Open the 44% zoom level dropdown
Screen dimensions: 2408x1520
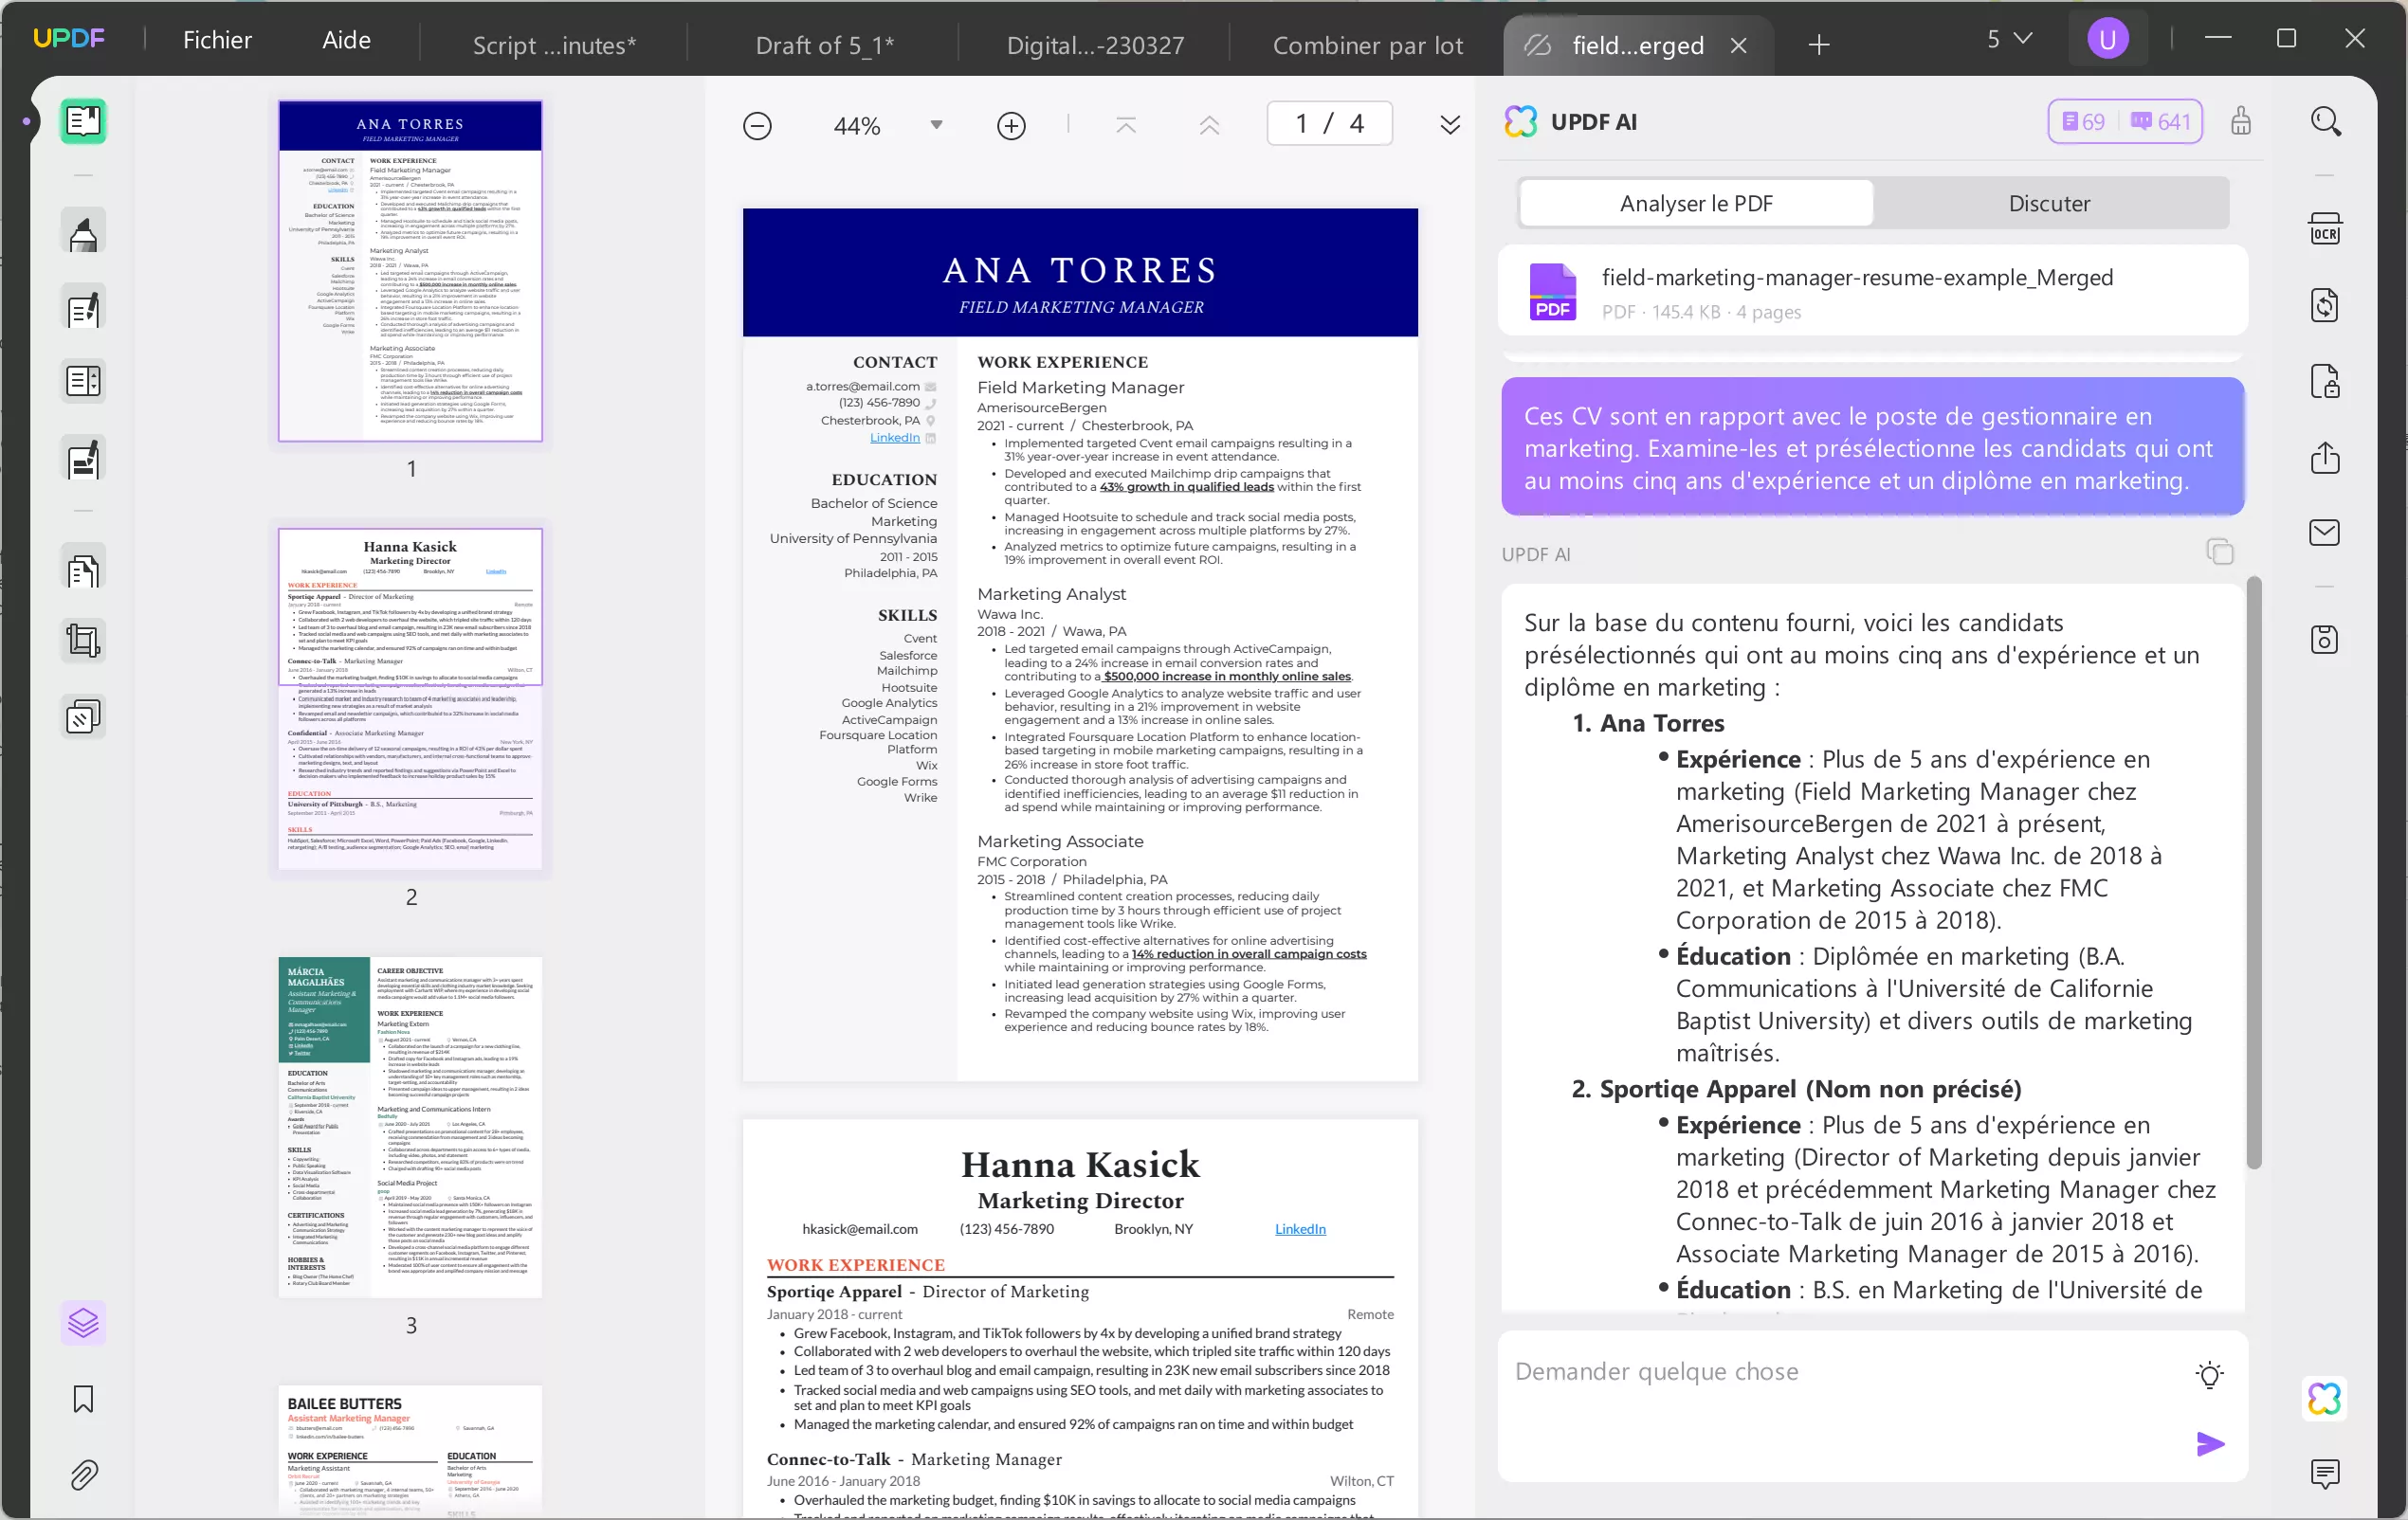point(936,125)
